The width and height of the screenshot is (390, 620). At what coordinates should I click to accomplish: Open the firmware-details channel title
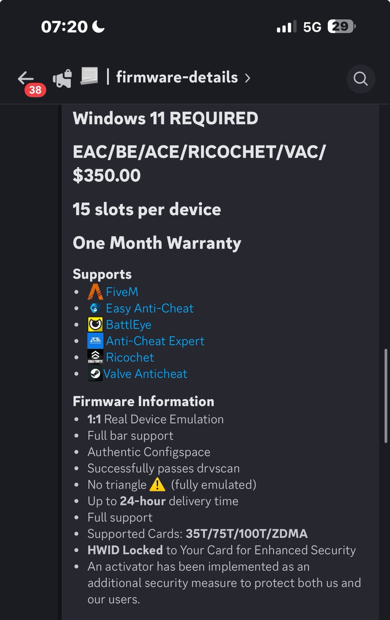177,77
